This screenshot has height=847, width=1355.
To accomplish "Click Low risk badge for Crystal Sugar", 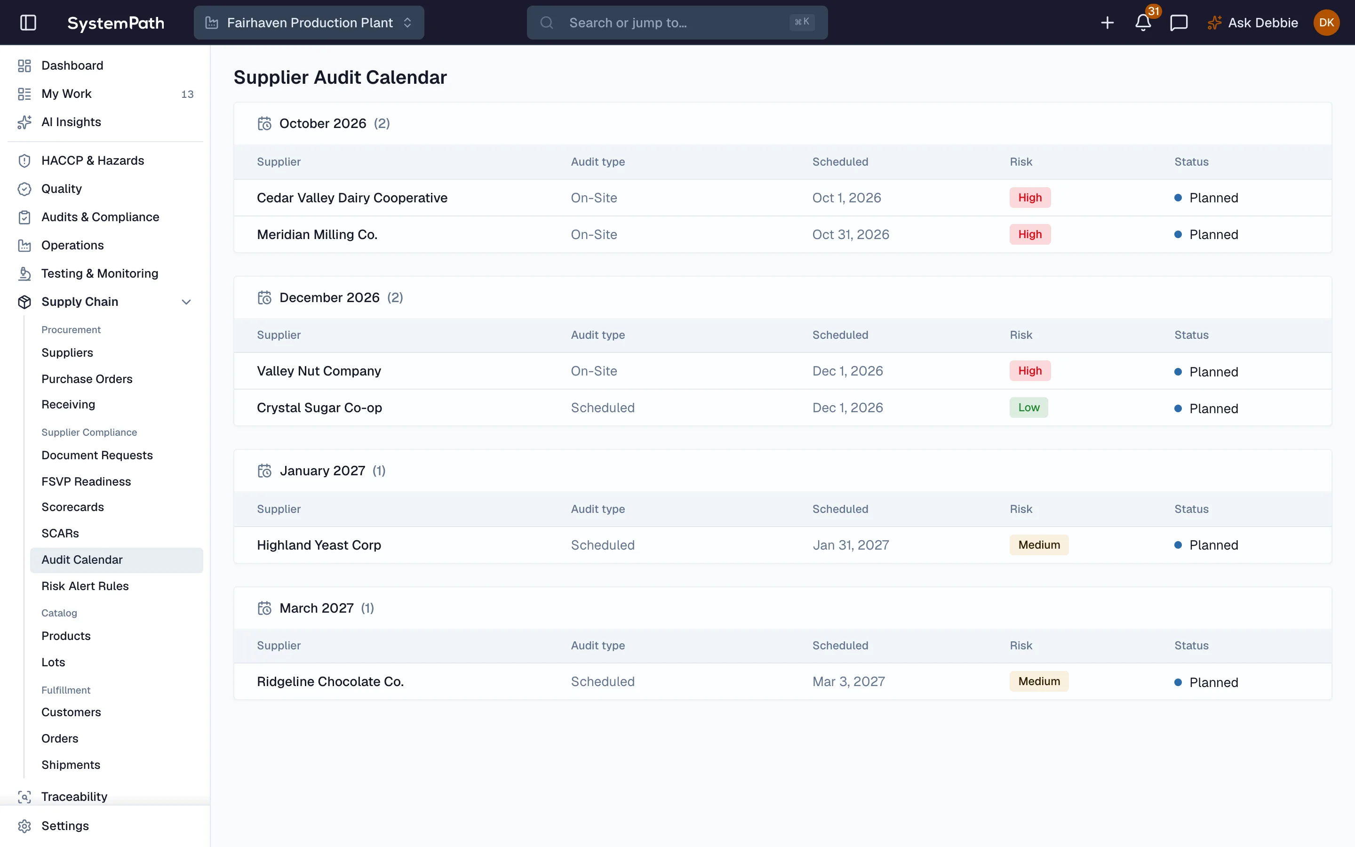I will point(1028,408).
